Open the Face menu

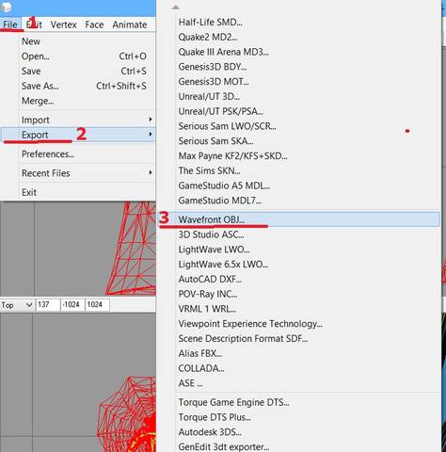point(94,24)
